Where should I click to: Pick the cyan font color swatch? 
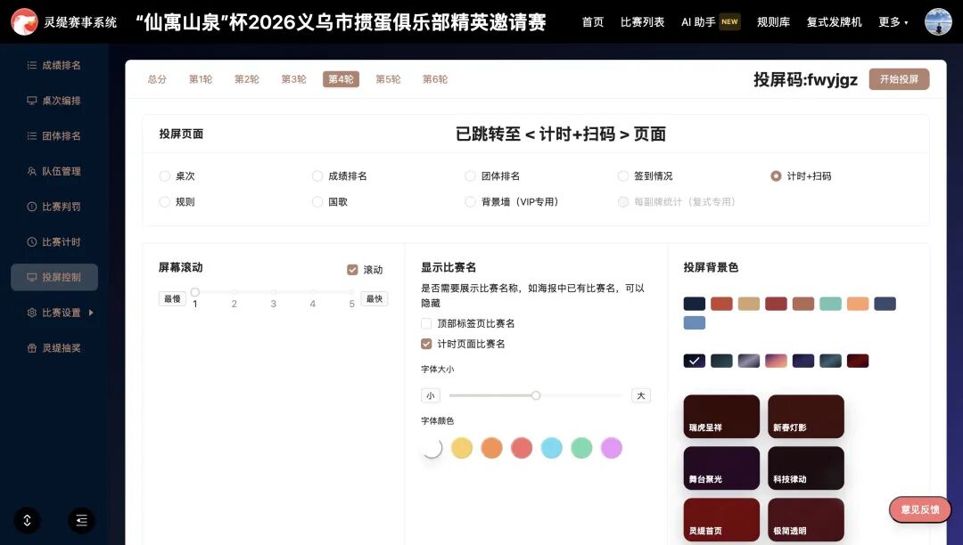(552, 448)
